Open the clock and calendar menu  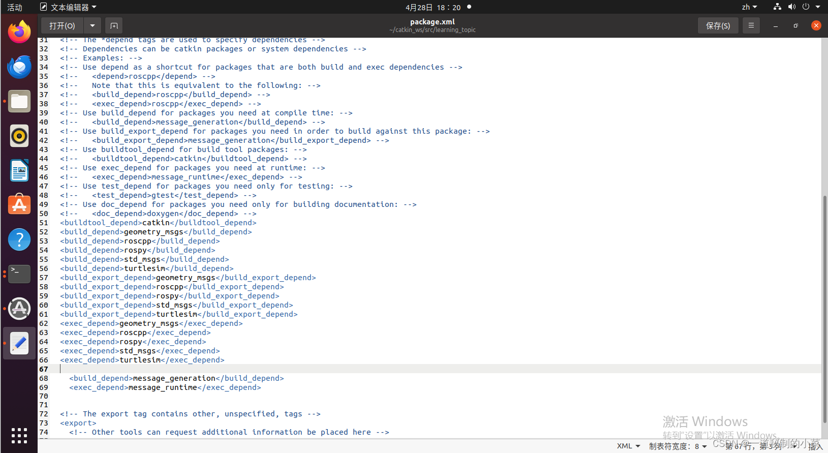[433, 7]
